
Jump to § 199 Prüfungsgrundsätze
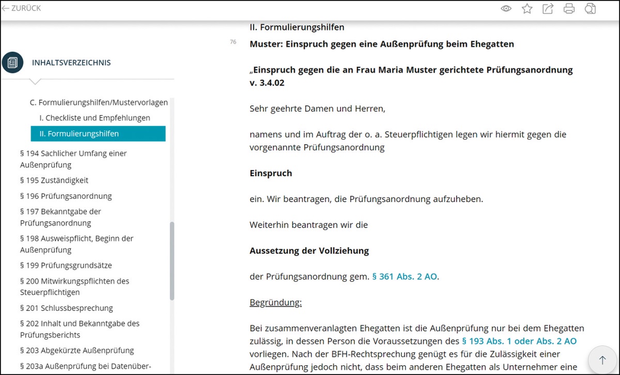[x=66, y=265]
